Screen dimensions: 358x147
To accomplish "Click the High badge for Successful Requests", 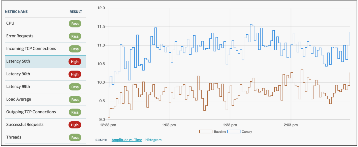I will (75, 125).
